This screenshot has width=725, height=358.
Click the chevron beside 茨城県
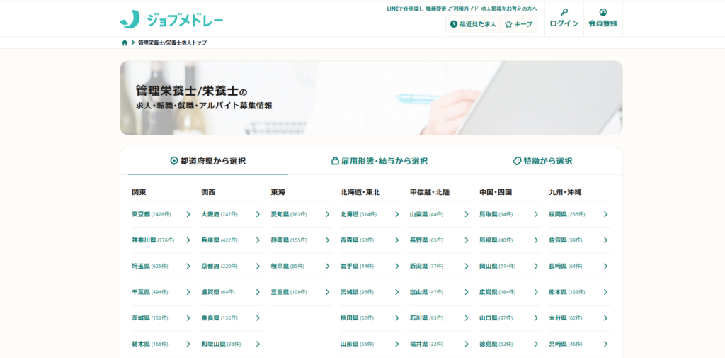(x=188, y=318)
